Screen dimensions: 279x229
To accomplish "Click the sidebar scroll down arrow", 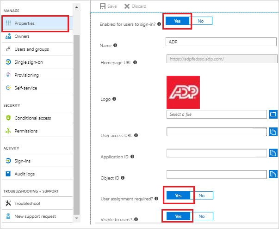I will (x=76, y=218).
